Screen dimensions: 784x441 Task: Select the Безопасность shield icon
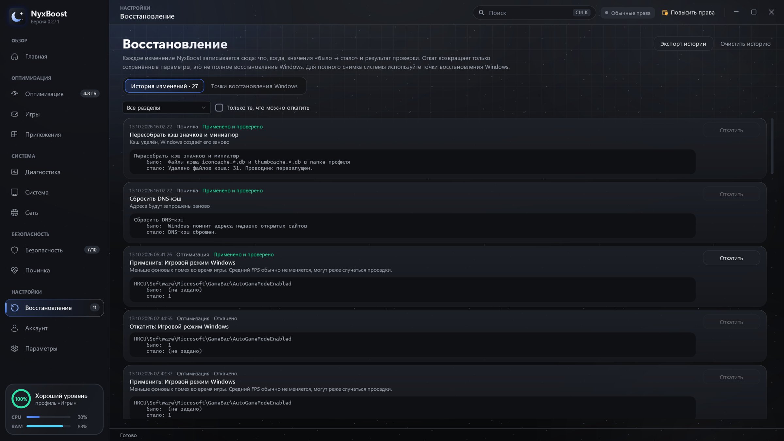[x=14, y=250]
